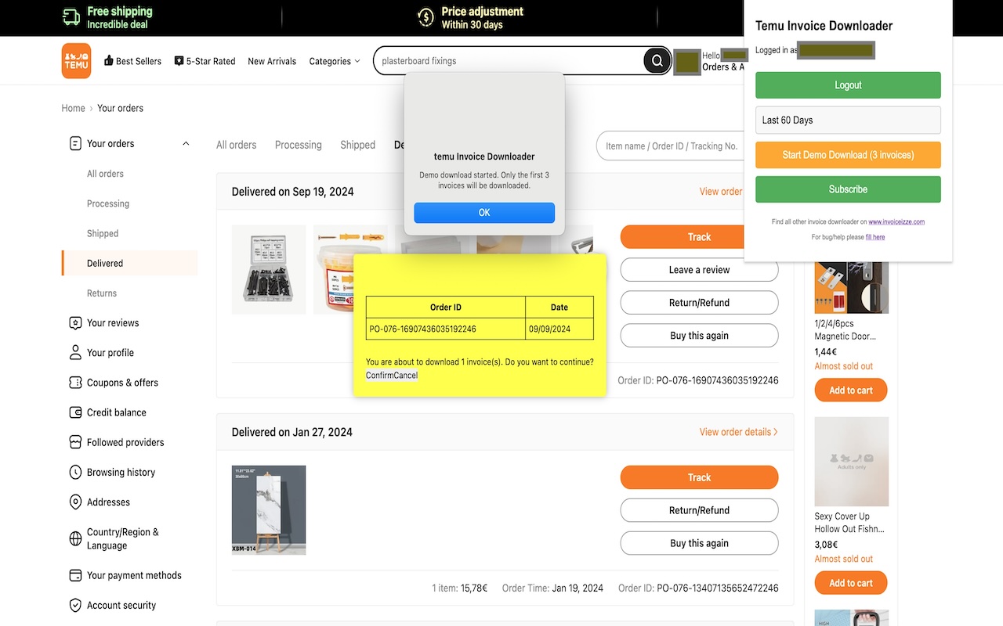
Task: Click the Addresses pin icon
Action: [75, 502]
